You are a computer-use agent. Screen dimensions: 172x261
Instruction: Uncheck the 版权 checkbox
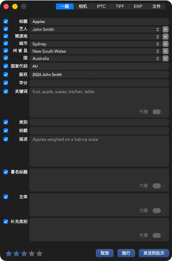point(6,74)
